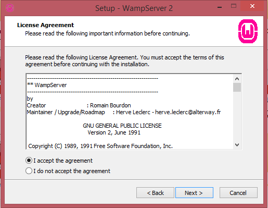The image size is (268, 208).
Task: Click GNU GENERAL PUBLIC LICENSE text
Action: tap(122, 126)
